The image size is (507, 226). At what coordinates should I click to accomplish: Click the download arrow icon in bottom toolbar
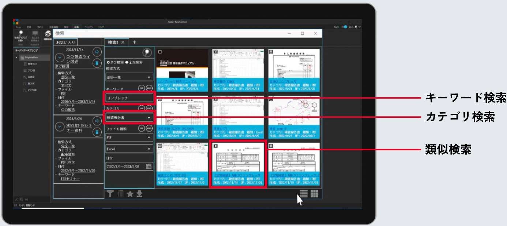[x=139, y=194]
